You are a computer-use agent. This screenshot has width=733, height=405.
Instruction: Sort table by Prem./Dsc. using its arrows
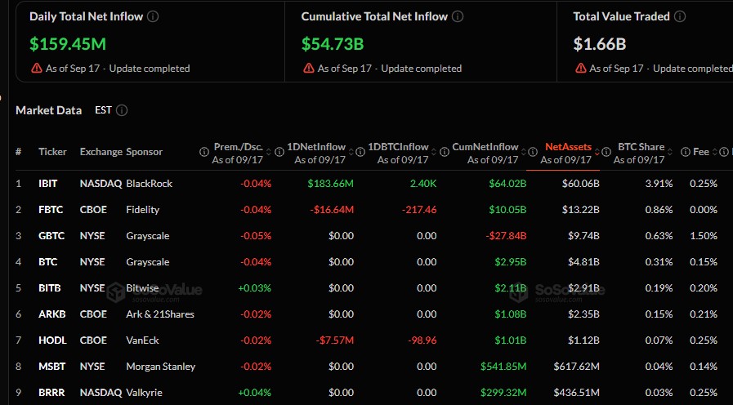[x=268, y=153]
